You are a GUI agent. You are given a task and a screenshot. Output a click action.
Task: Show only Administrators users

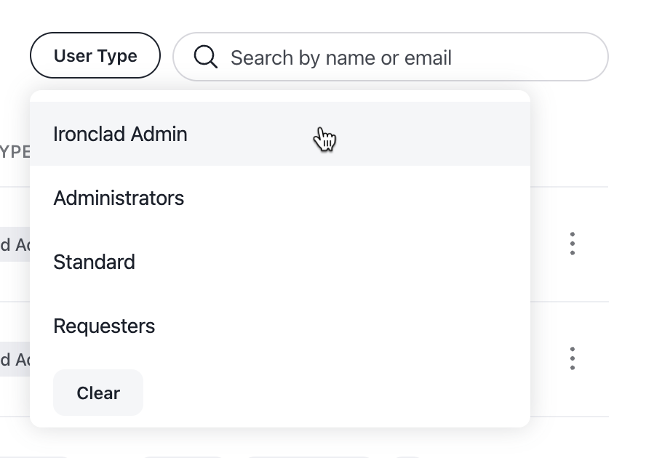pos(280,198)
